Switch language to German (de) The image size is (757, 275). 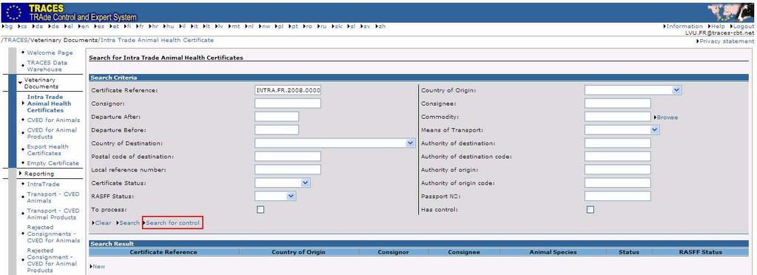tap(54, 27)
